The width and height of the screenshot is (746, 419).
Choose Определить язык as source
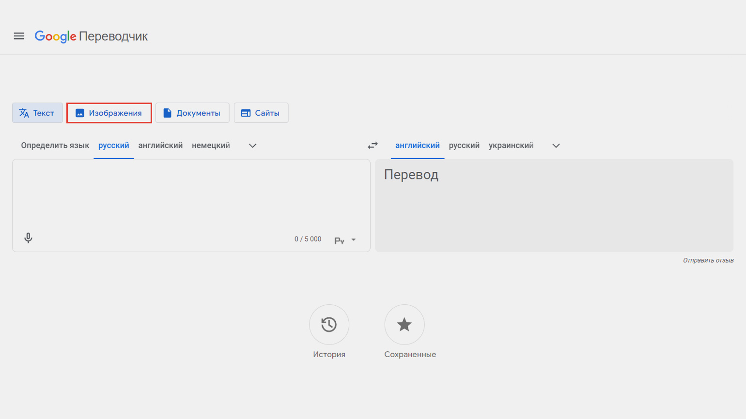[x=55, y=146]
